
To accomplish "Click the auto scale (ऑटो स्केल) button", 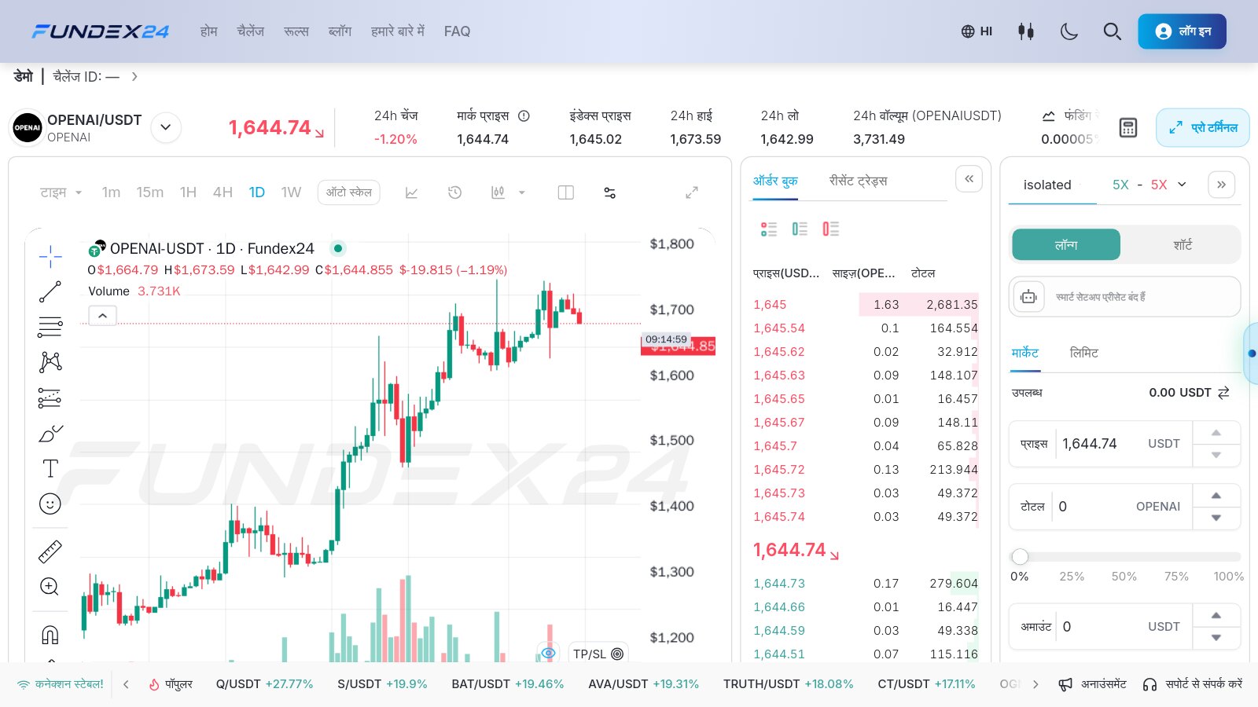I will 349,192.
